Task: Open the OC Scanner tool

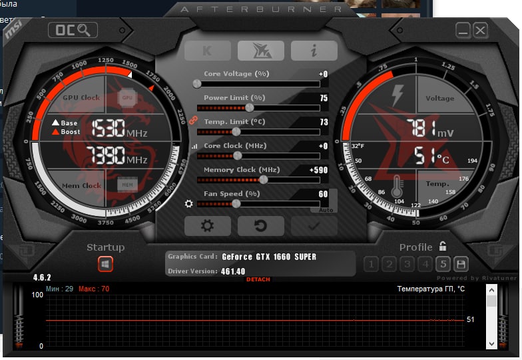Action: click(x=73, y=30)
